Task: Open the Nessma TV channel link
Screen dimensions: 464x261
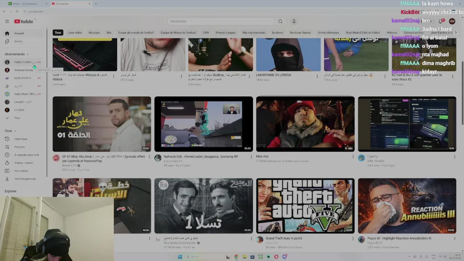Action: (69, 165)
